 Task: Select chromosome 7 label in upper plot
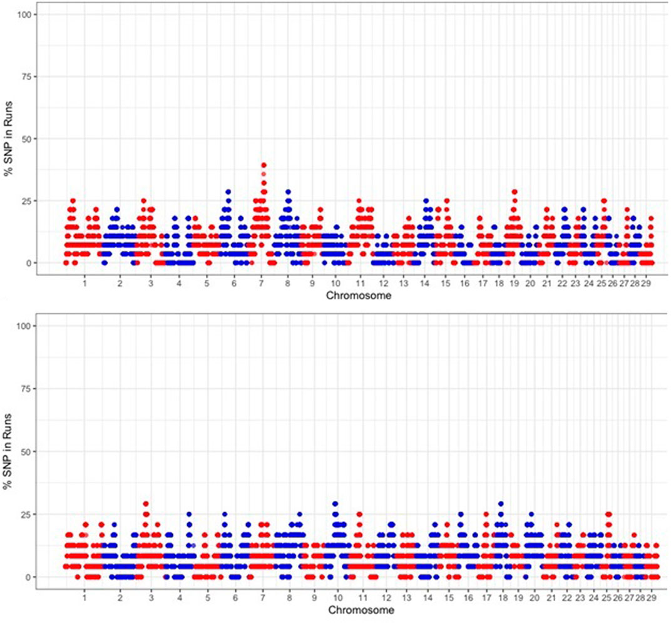[x=261, y=283]
